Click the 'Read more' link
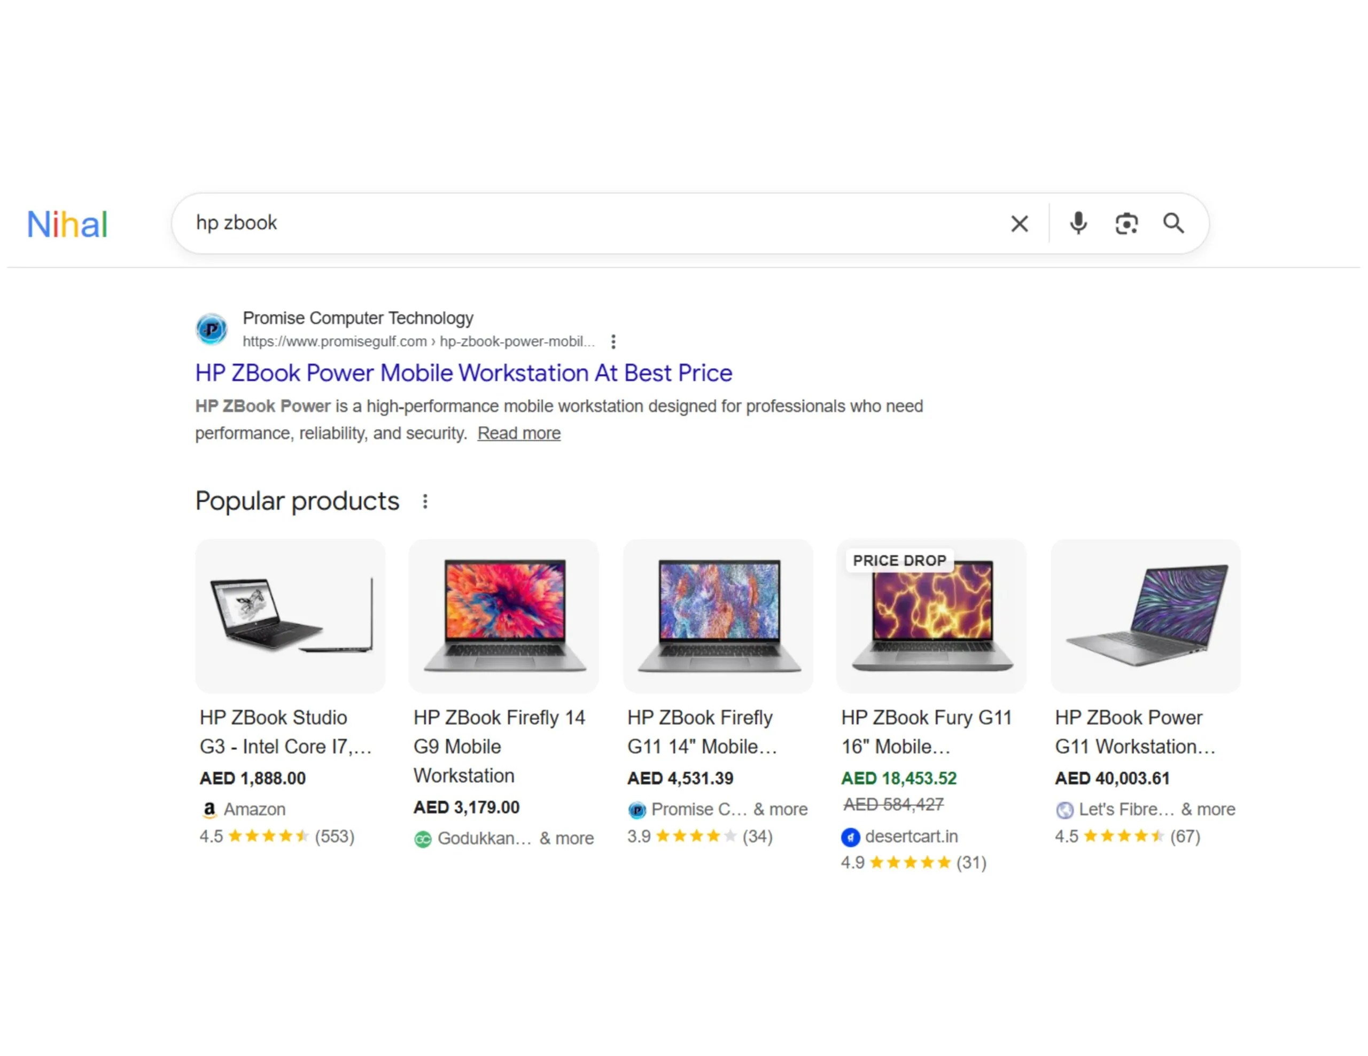The height and width of the screenshot is (1056, 1368). click(519, 433)
